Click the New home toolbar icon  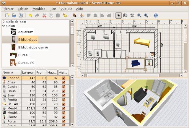click(7, 15)
